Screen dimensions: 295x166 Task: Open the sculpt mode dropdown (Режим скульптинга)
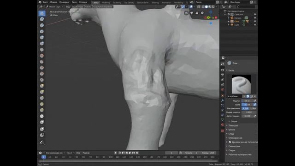(54, 7)
